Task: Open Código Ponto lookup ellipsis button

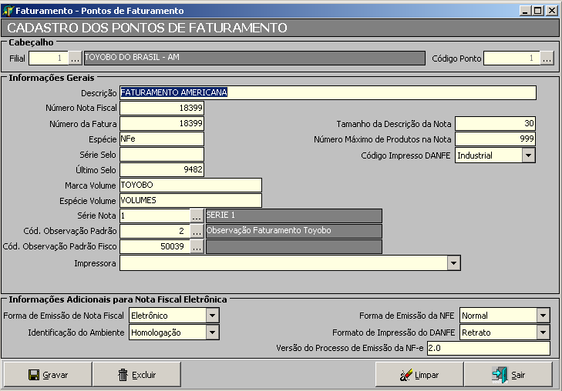Action: 547,58
